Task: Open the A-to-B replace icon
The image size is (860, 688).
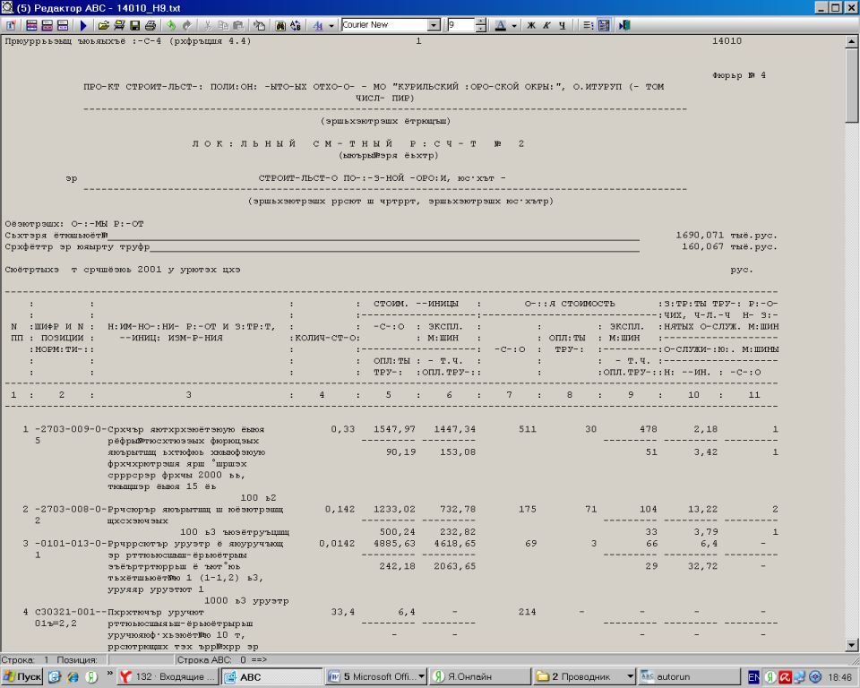Action: click(296, 25)
